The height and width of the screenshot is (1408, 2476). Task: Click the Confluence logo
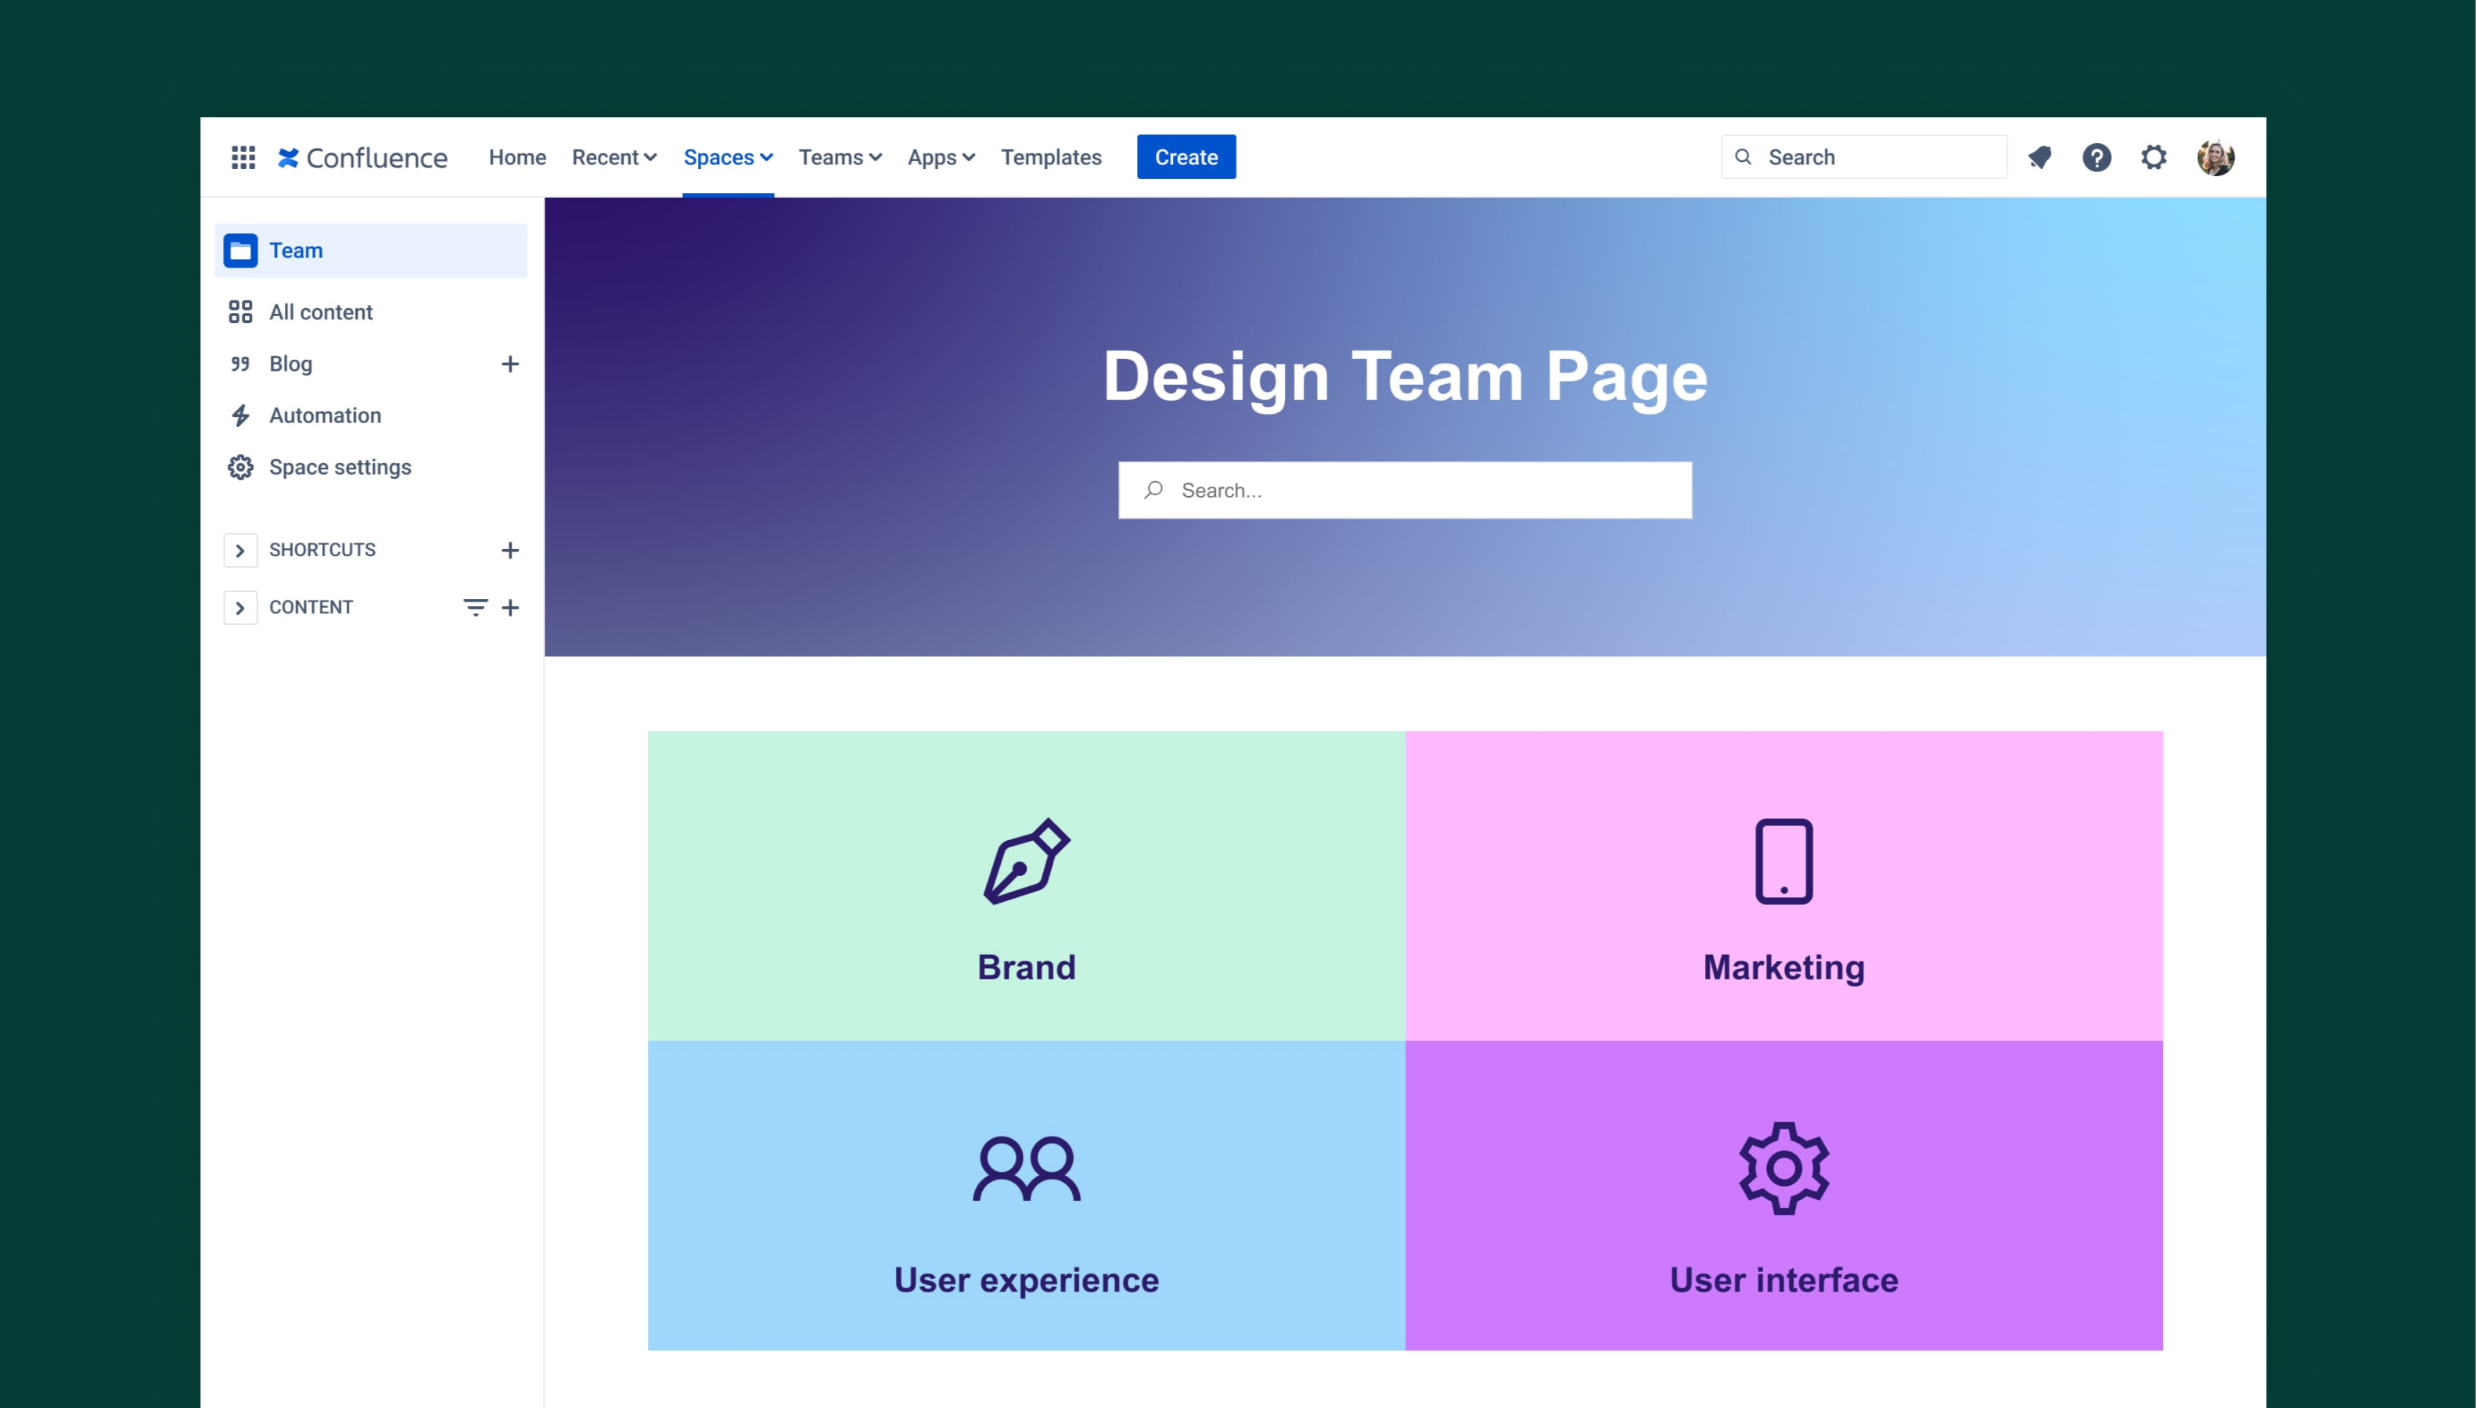pos(362,156)
